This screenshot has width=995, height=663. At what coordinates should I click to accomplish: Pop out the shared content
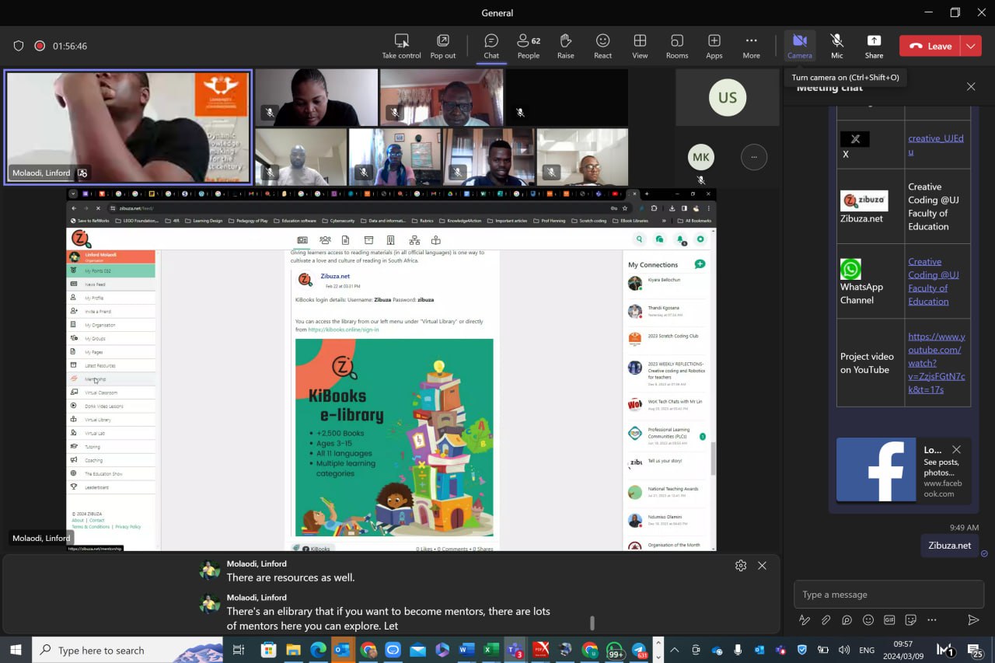click(443, 46)
